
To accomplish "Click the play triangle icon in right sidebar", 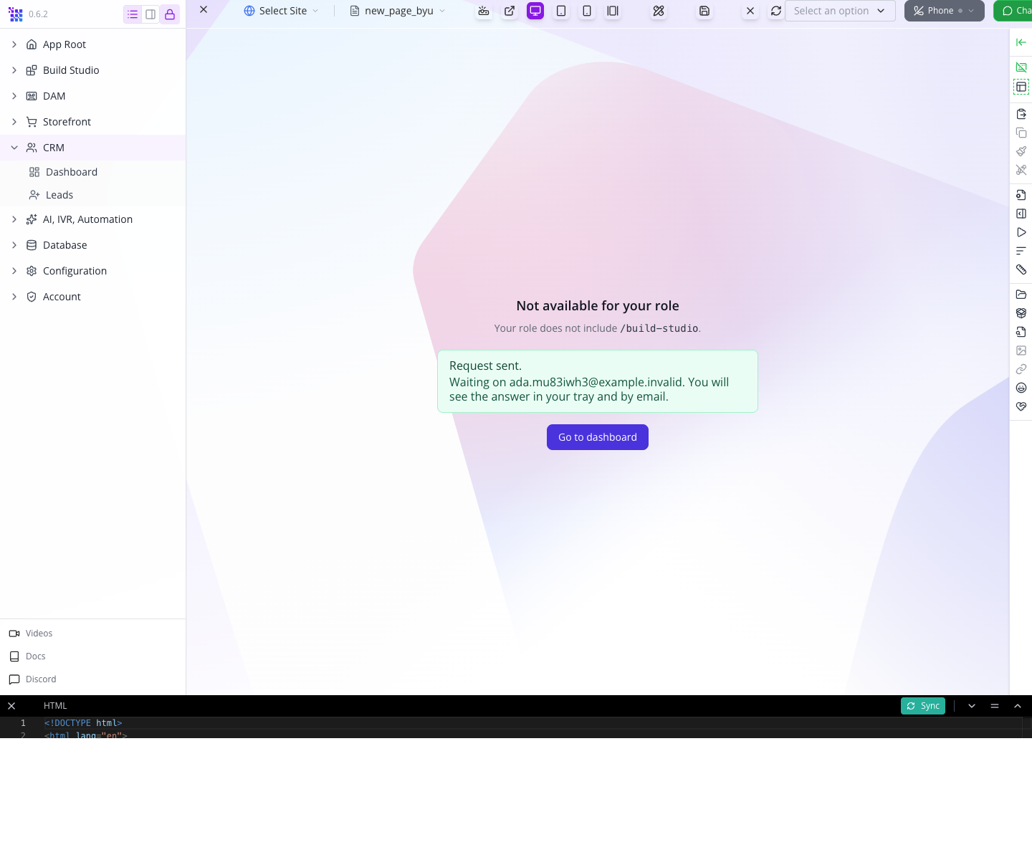I will click(1021, 232).
